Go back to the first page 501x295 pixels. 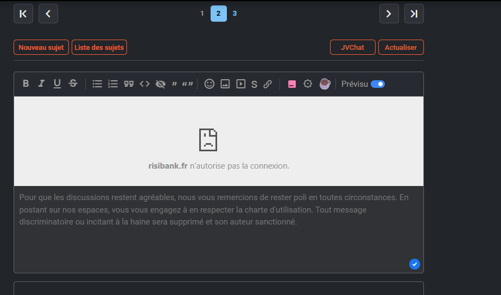[23, 14]
